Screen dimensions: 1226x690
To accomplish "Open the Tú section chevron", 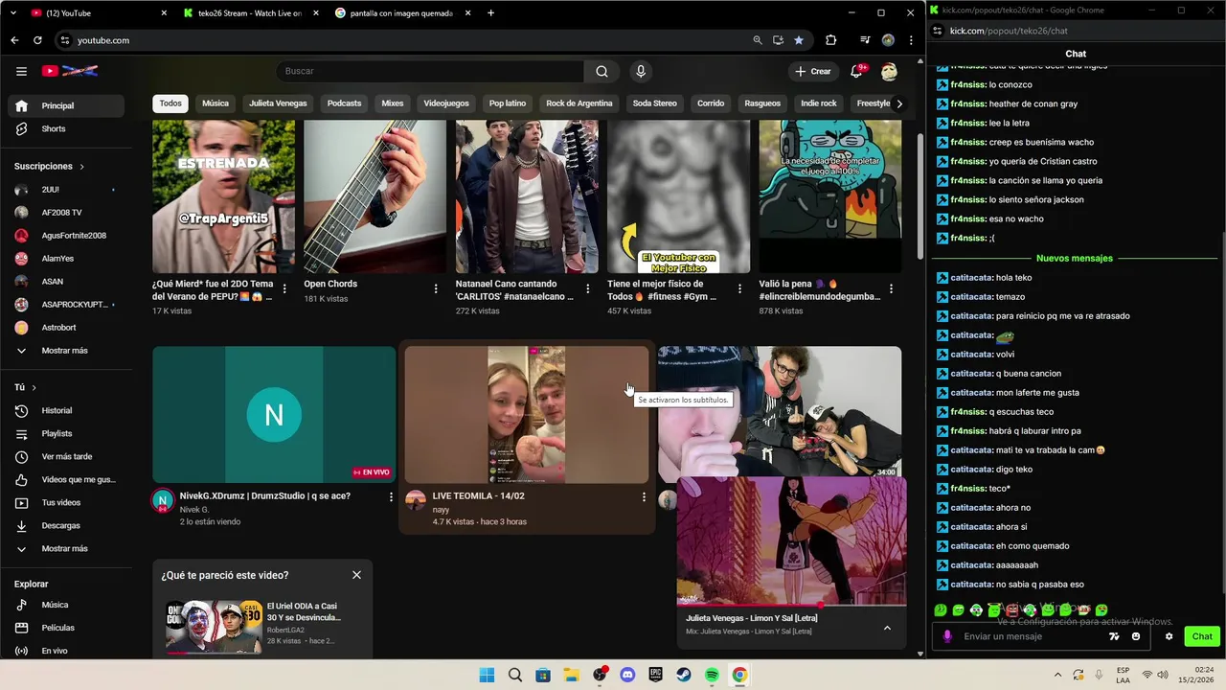I will pos(34,387).
